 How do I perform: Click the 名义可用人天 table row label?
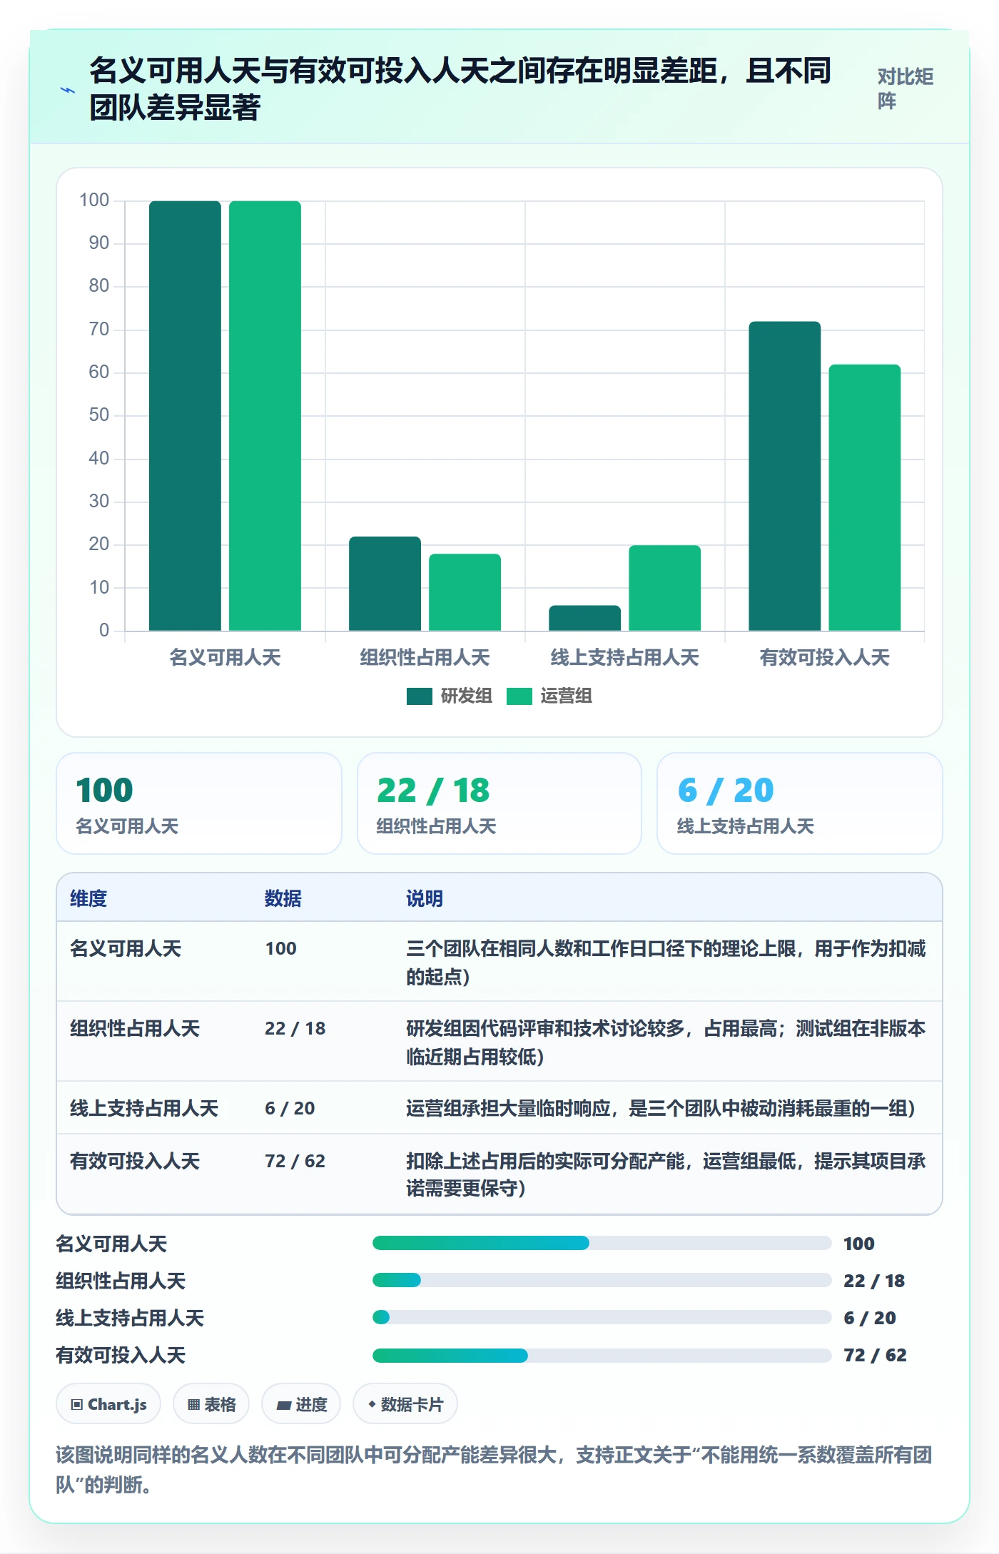pyautogui.click(x=126, y=948)
